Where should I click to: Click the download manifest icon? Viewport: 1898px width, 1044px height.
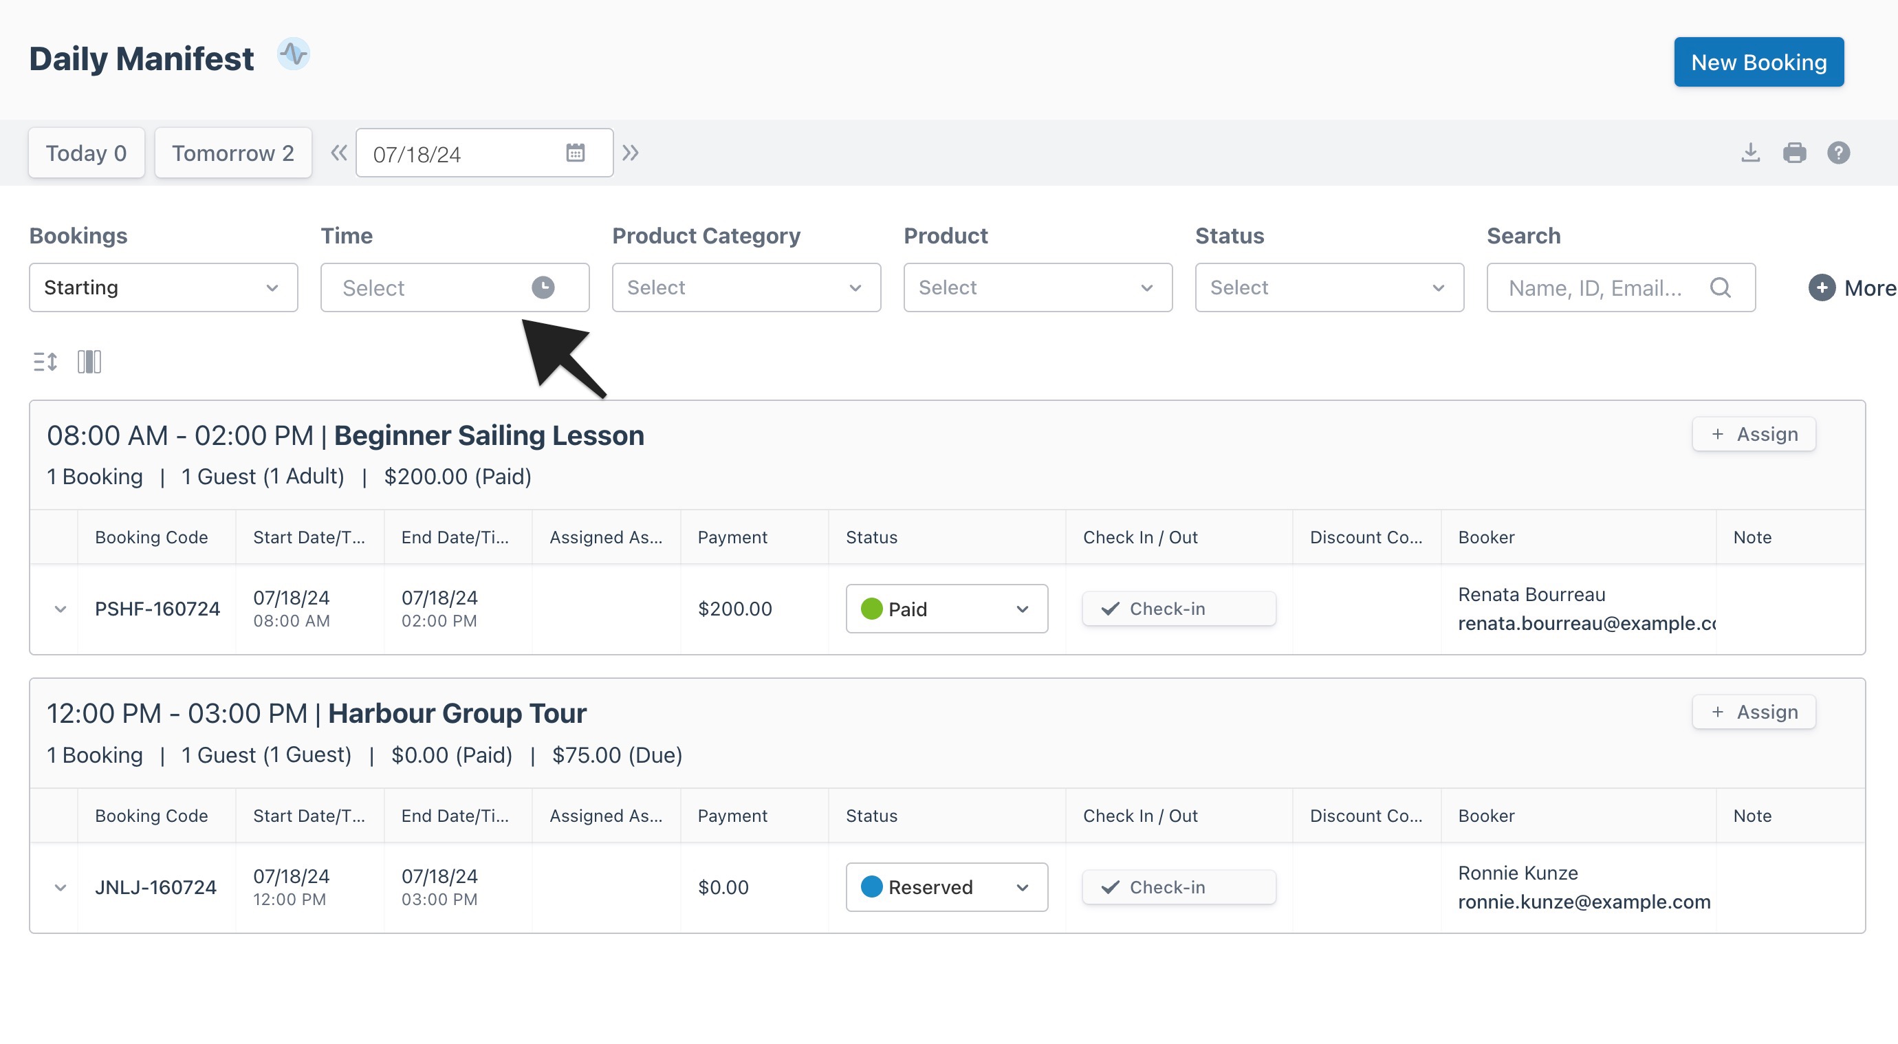click(1751, 153)
